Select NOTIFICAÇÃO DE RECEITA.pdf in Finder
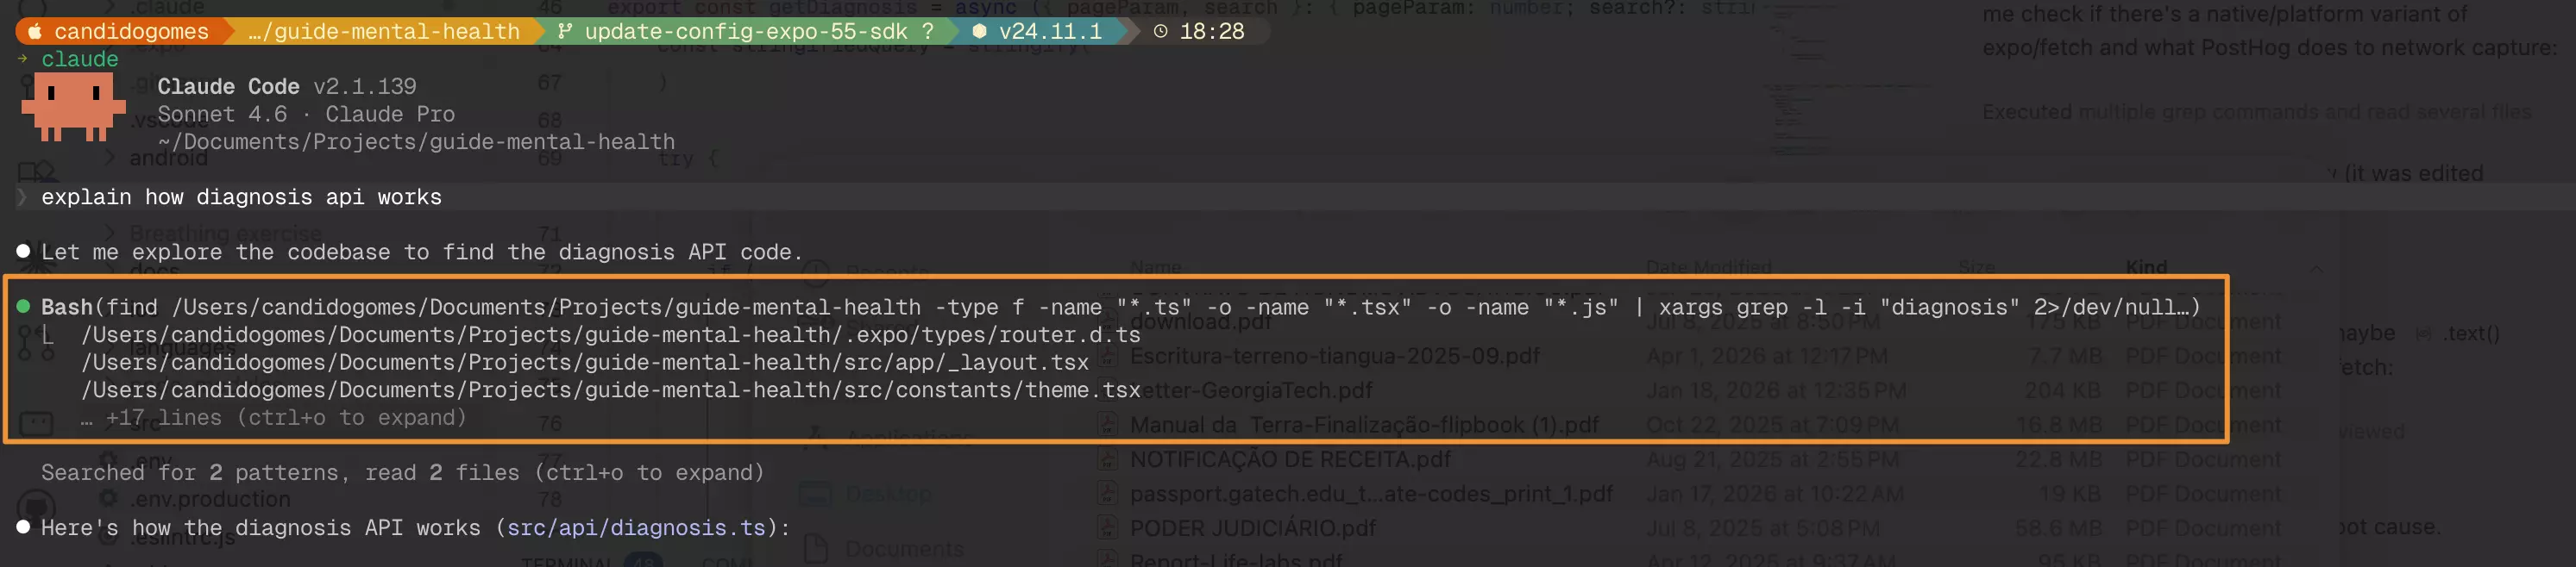2576x567 pixels. coord(1290,459)
